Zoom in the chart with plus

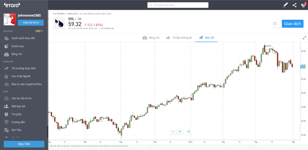pos(180,132)
